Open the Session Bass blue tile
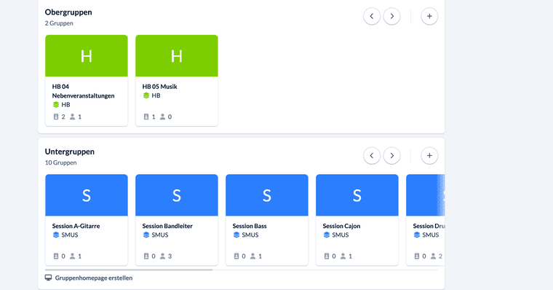This screenshot has width=553, height=290. 267,195
